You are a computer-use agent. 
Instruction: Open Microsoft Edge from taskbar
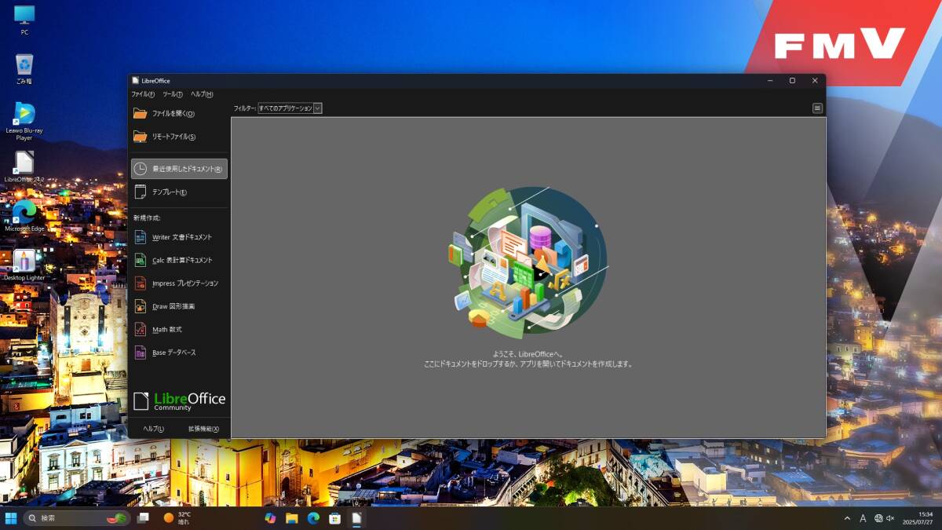(313, 518)
